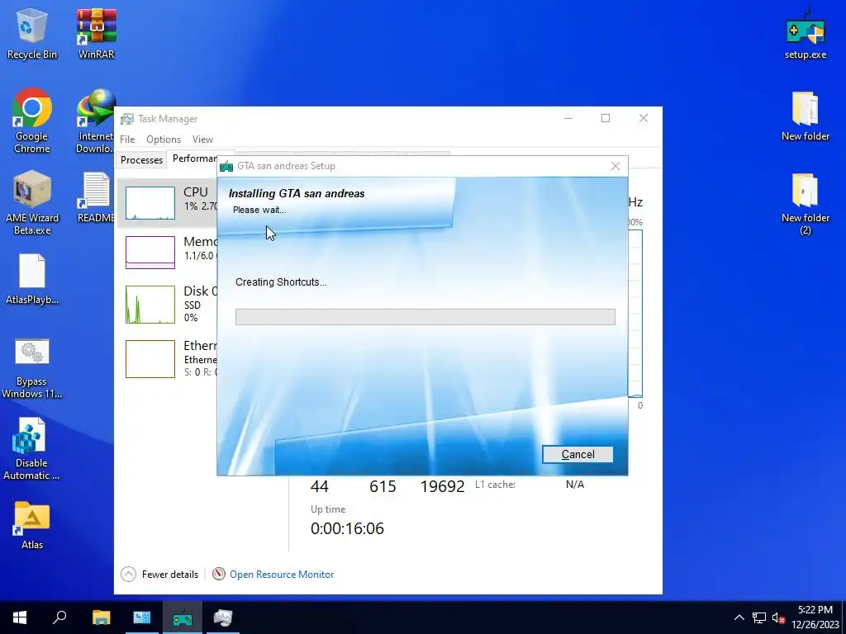Open the Atlas folder shortcut
The height and width of the screenshot is (634, 846).
tap(32, 524)
